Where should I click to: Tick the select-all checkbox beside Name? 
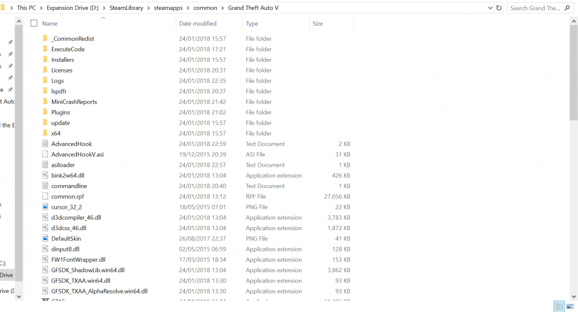(x=34, y=23)
